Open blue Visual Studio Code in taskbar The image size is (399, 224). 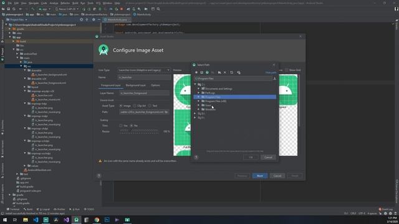pyautogui.click(x=36, y=220)
